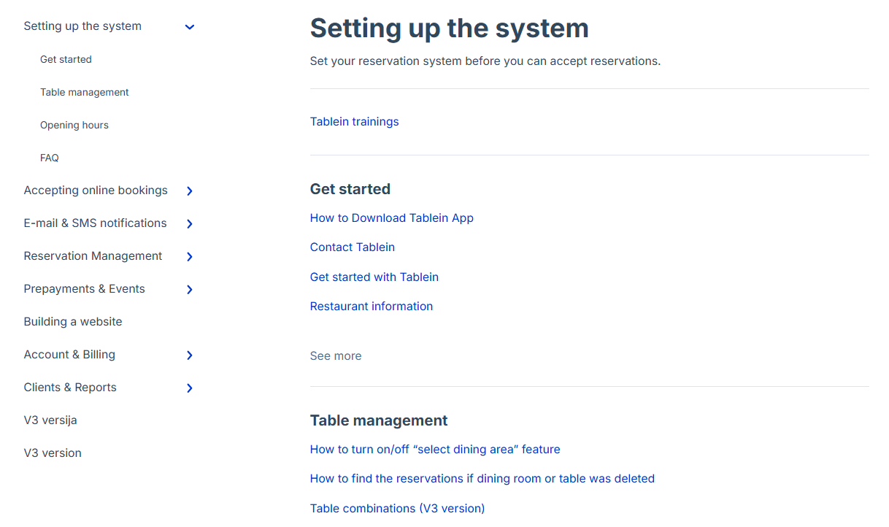Open Setting up the system sidebar section
889x527 pixels.
click(x=82, y=26)
